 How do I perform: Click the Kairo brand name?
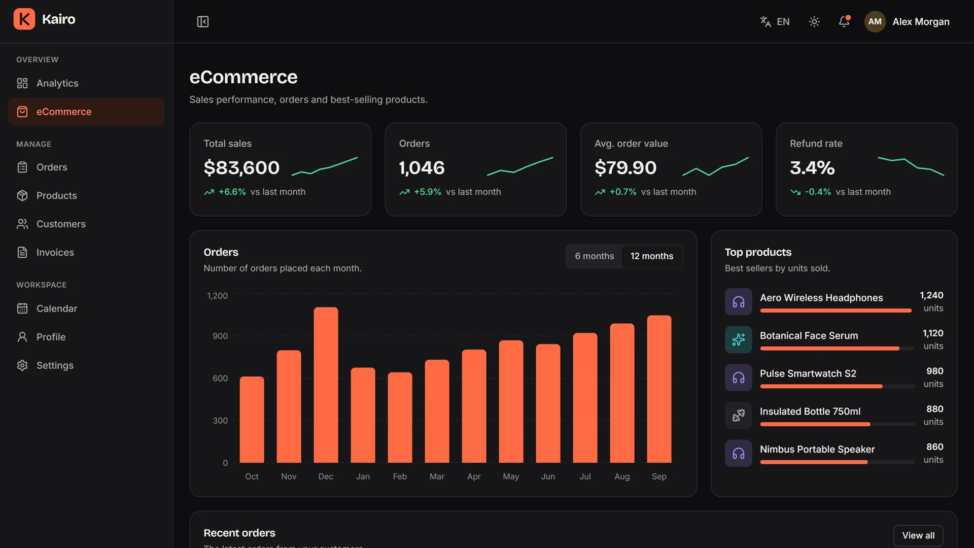click(x=59, y=19)
